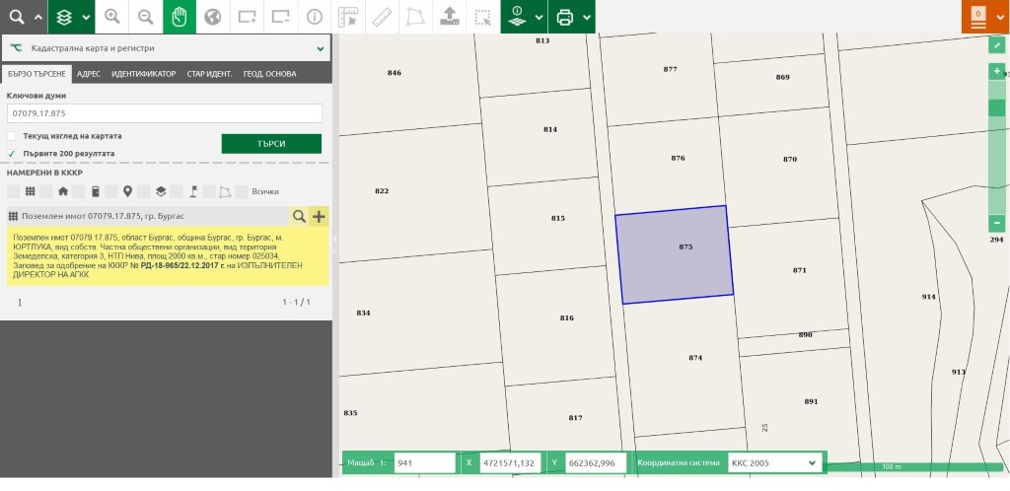Open the 'ИДЕНТИФИКАТОР' tab
The width and height of the screenshot is (1010, 491).
pyautogui.click(x=143, y=74)
